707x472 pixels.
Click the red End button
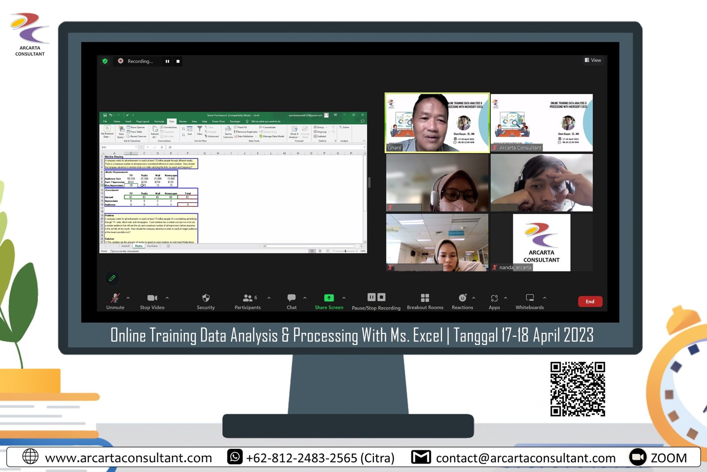pos(590,302)
